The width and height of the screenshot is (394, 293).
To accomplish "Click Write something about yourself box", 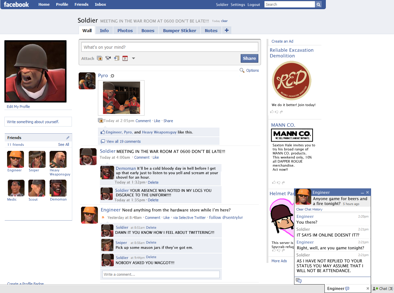I will 38,121.
